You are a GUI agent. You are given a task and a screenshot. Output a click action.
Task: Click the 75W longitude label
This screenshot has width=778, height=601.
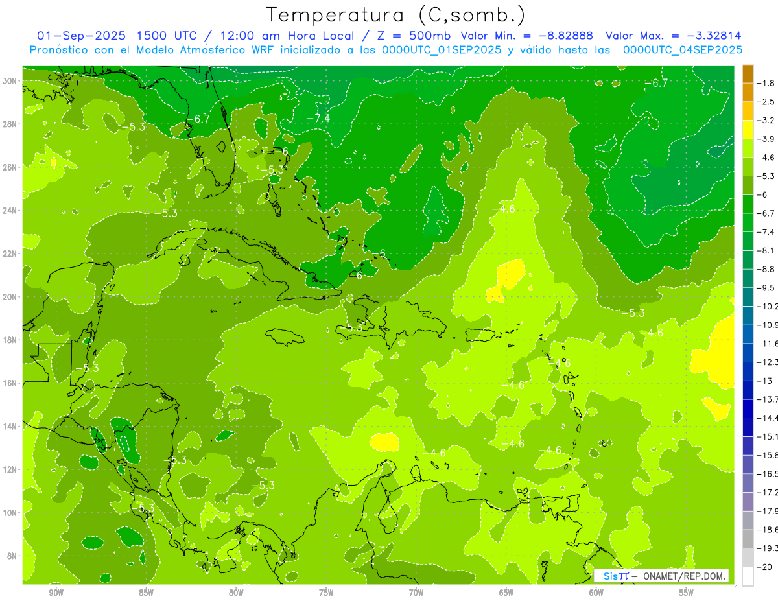coord(326,593)
